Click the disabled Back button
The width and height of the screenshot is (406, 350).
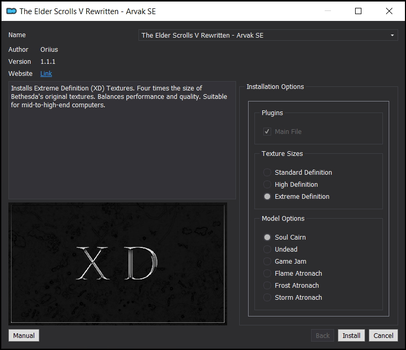point(323,335)
